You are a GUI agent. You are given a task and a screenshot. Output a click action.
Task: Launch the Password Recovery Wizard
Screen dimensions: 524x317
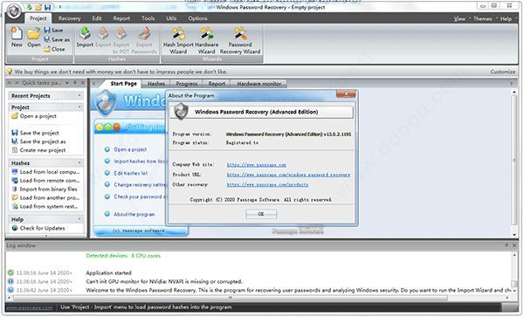click(x=240, y=40)
